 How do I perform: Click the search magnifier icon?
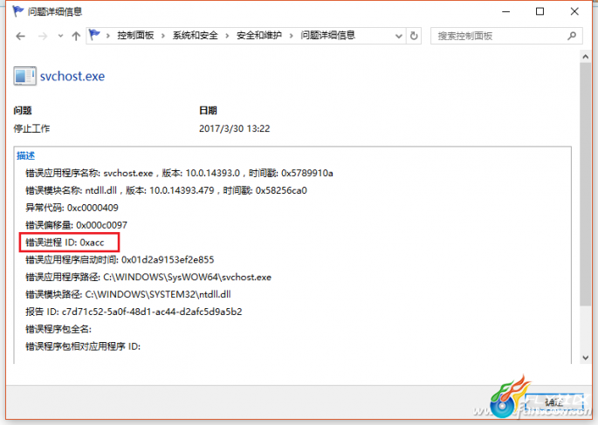coord(571,36)
